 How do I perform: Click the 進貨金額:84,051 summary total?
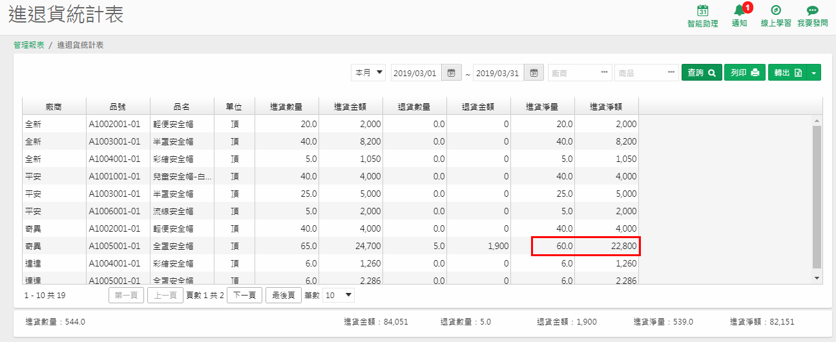click(376, 321)
